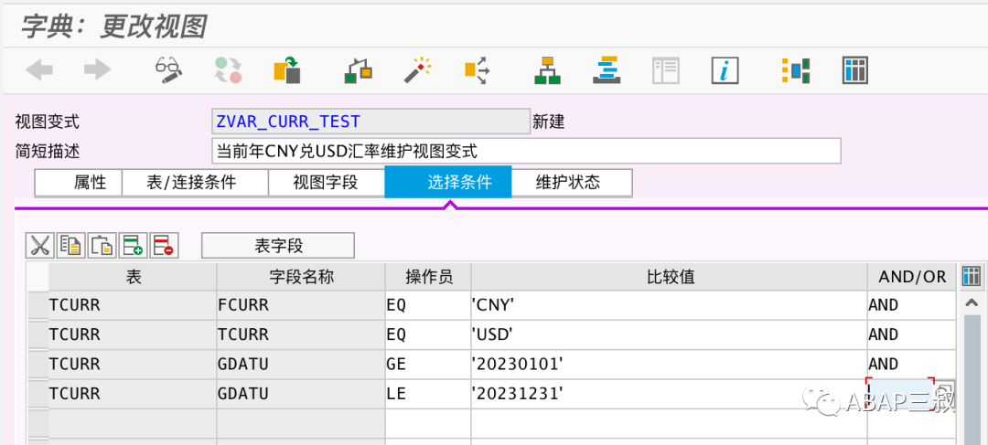Click the TCURR field name cell
The width and height of the screenshot is (988, 445).
tap(301, 334)
